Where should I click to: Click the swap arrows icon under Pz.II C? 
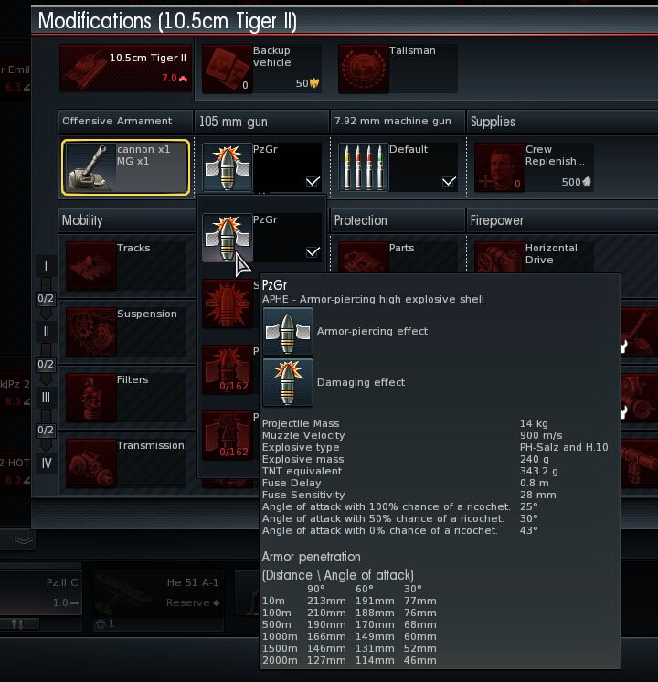(18, 624)
